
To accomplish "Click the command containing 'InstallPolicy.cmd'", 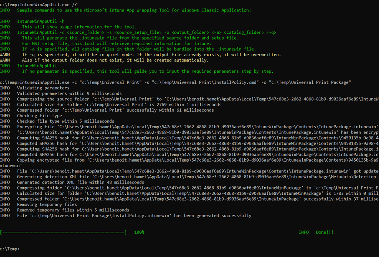I will tap(175, 82).
